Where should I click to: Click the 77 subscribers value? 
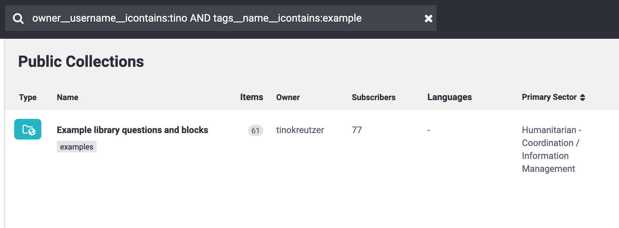pyautogui.click(x=357, y=130)
